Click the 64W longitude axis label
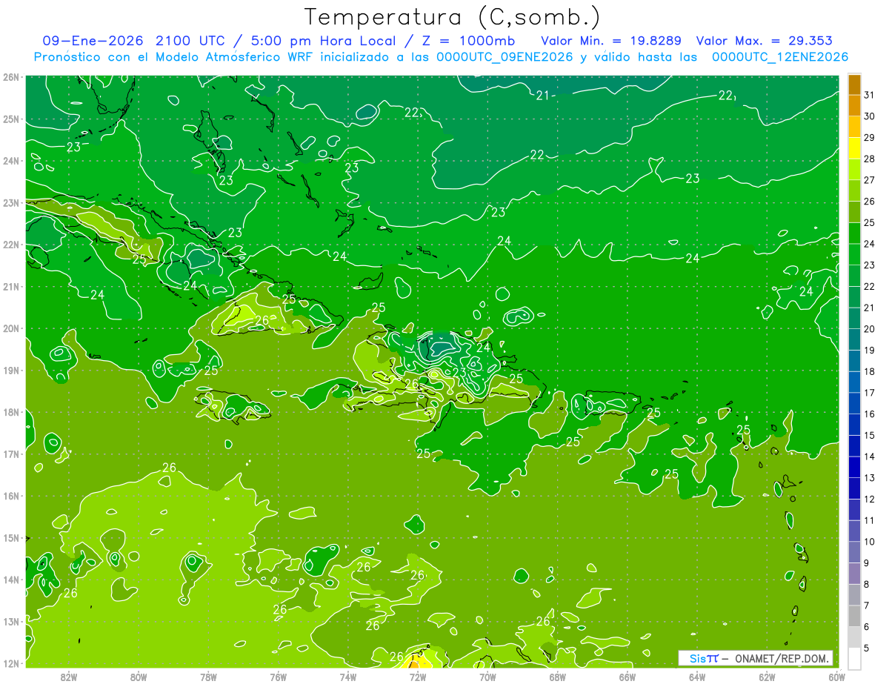This screenshot has width=889, height=687. tap(697, 677)
